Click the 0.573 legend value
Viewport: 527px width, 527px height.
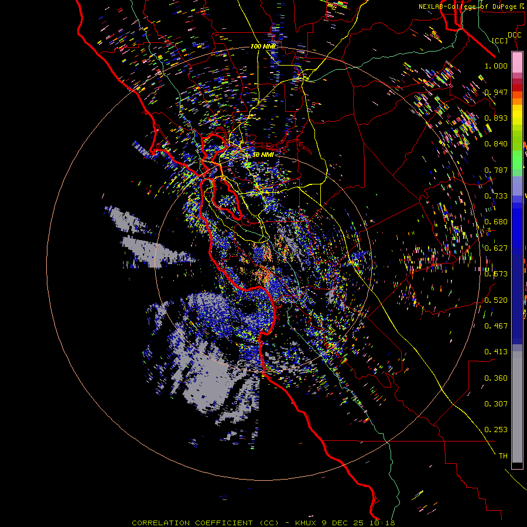tap(496, 274)
